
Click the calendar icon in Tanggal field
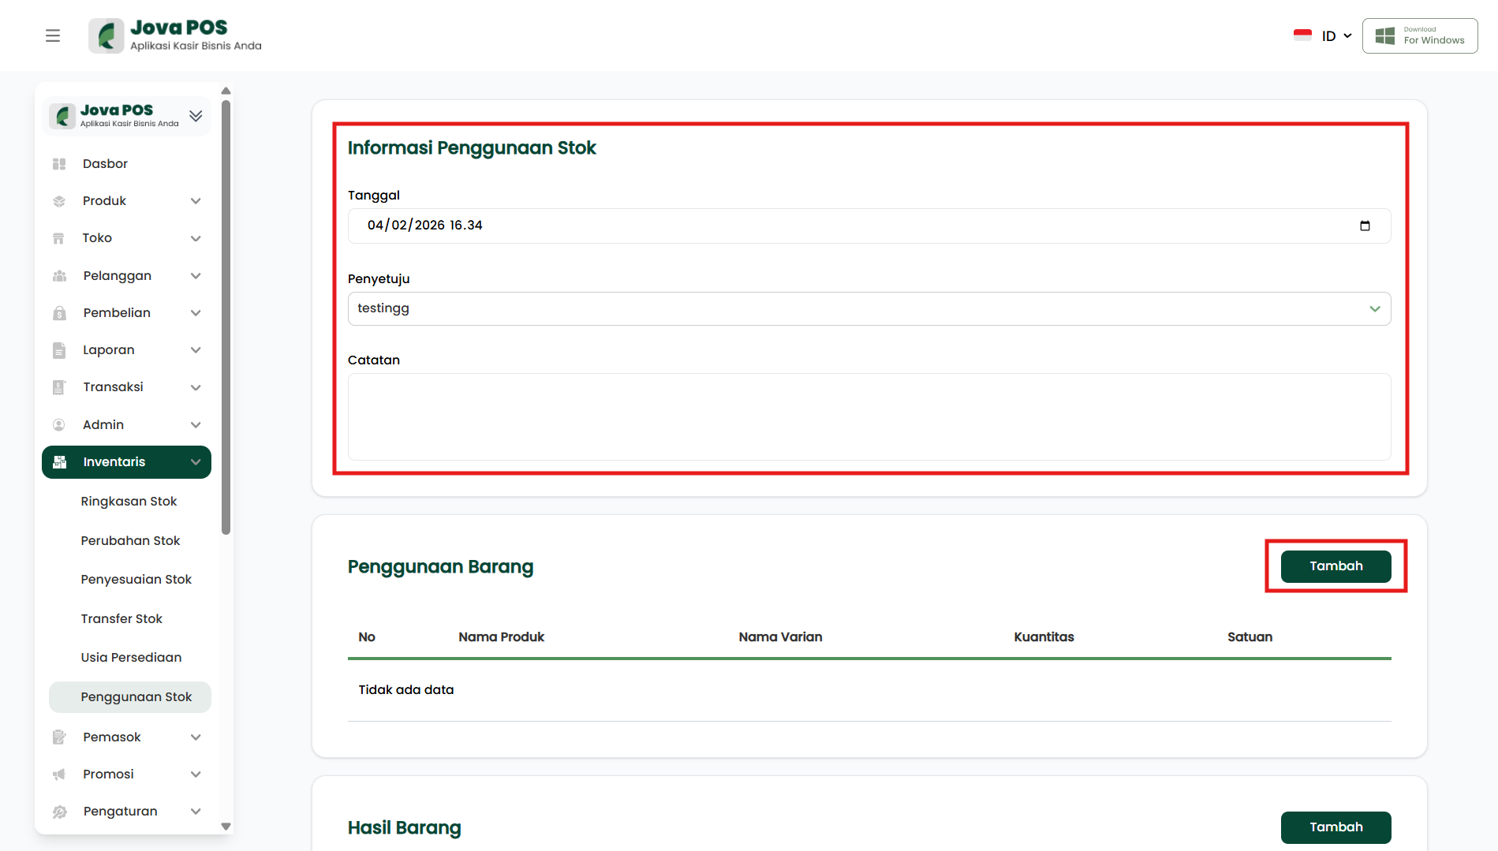tap(1365, 226)
